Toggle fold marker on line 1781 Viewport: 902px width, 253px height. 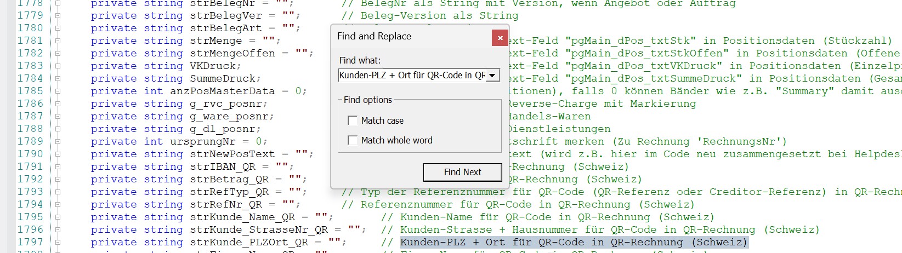[x=58, y=41]
